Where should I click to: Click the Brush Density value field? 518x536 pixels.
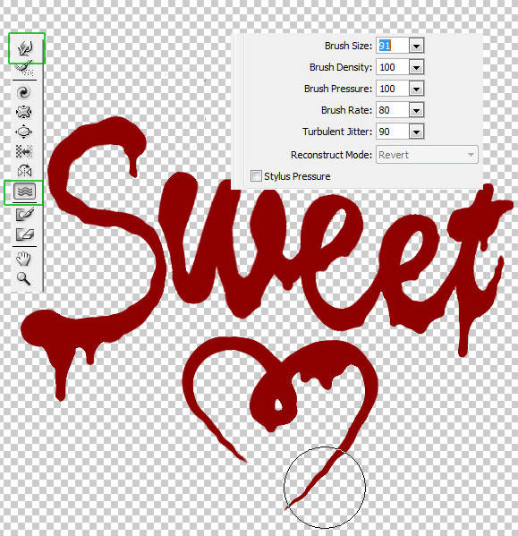[x=392, y=67]
